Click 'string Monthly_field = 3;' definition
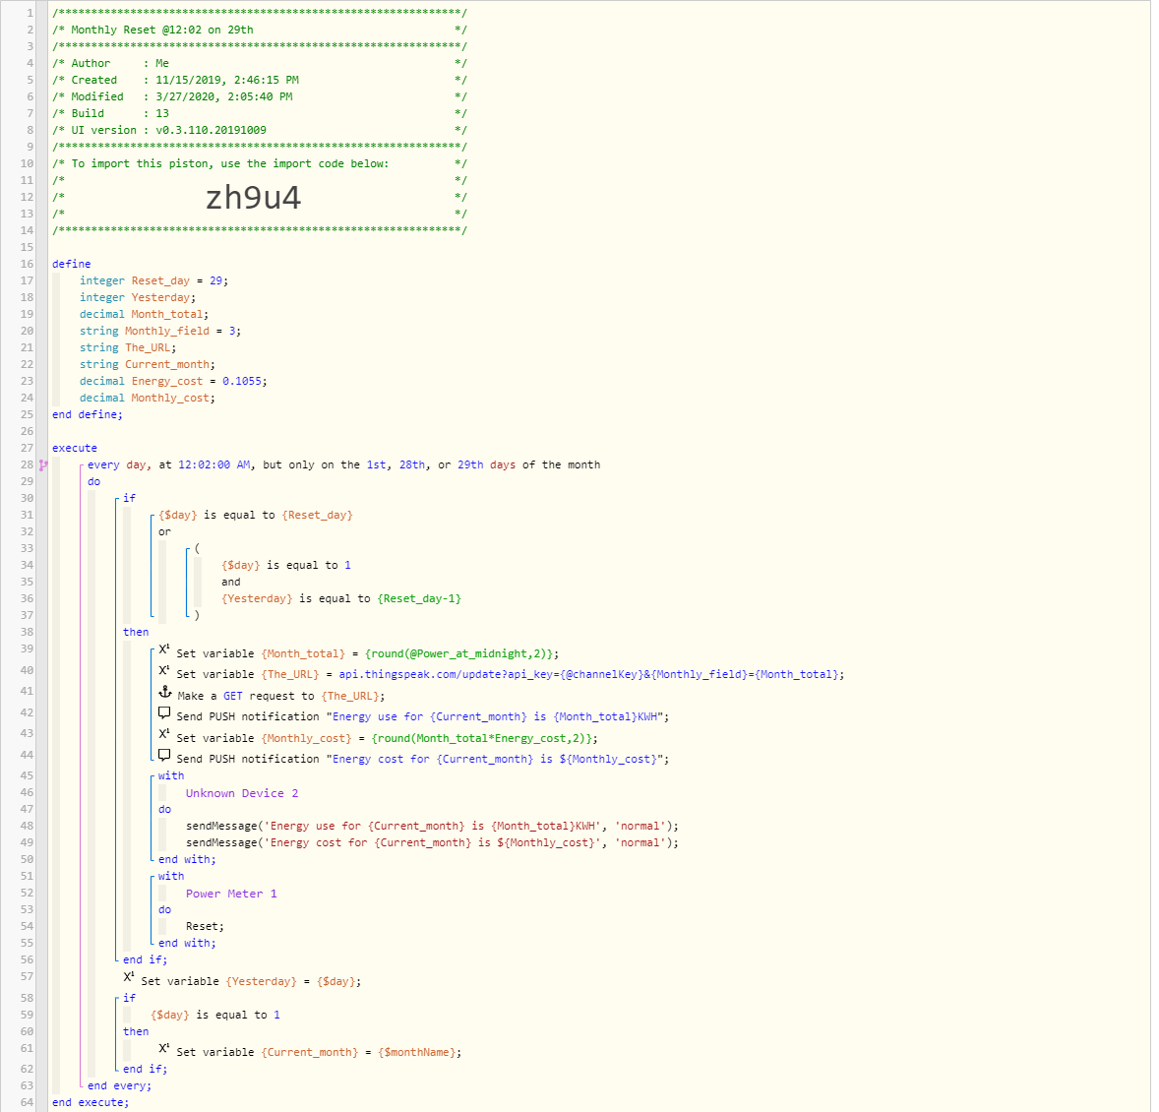The image size is (1159, 1112). tap(160, 332)
